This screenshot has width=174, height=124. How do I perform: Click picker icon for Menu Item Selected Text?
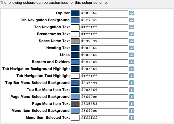131,118
